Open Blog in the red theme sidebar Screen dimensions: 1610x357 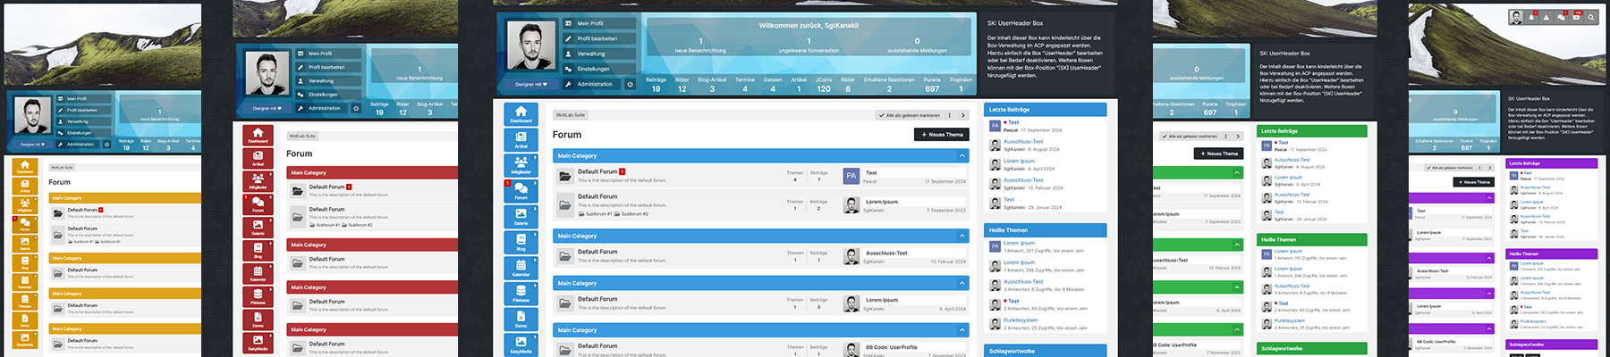point(258,249)
